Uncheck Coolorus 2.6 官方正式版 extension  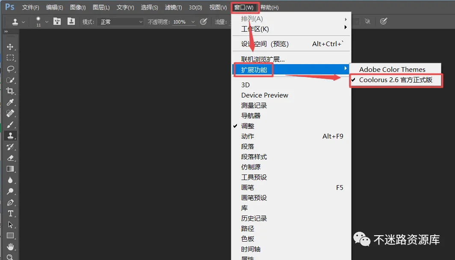396,80
